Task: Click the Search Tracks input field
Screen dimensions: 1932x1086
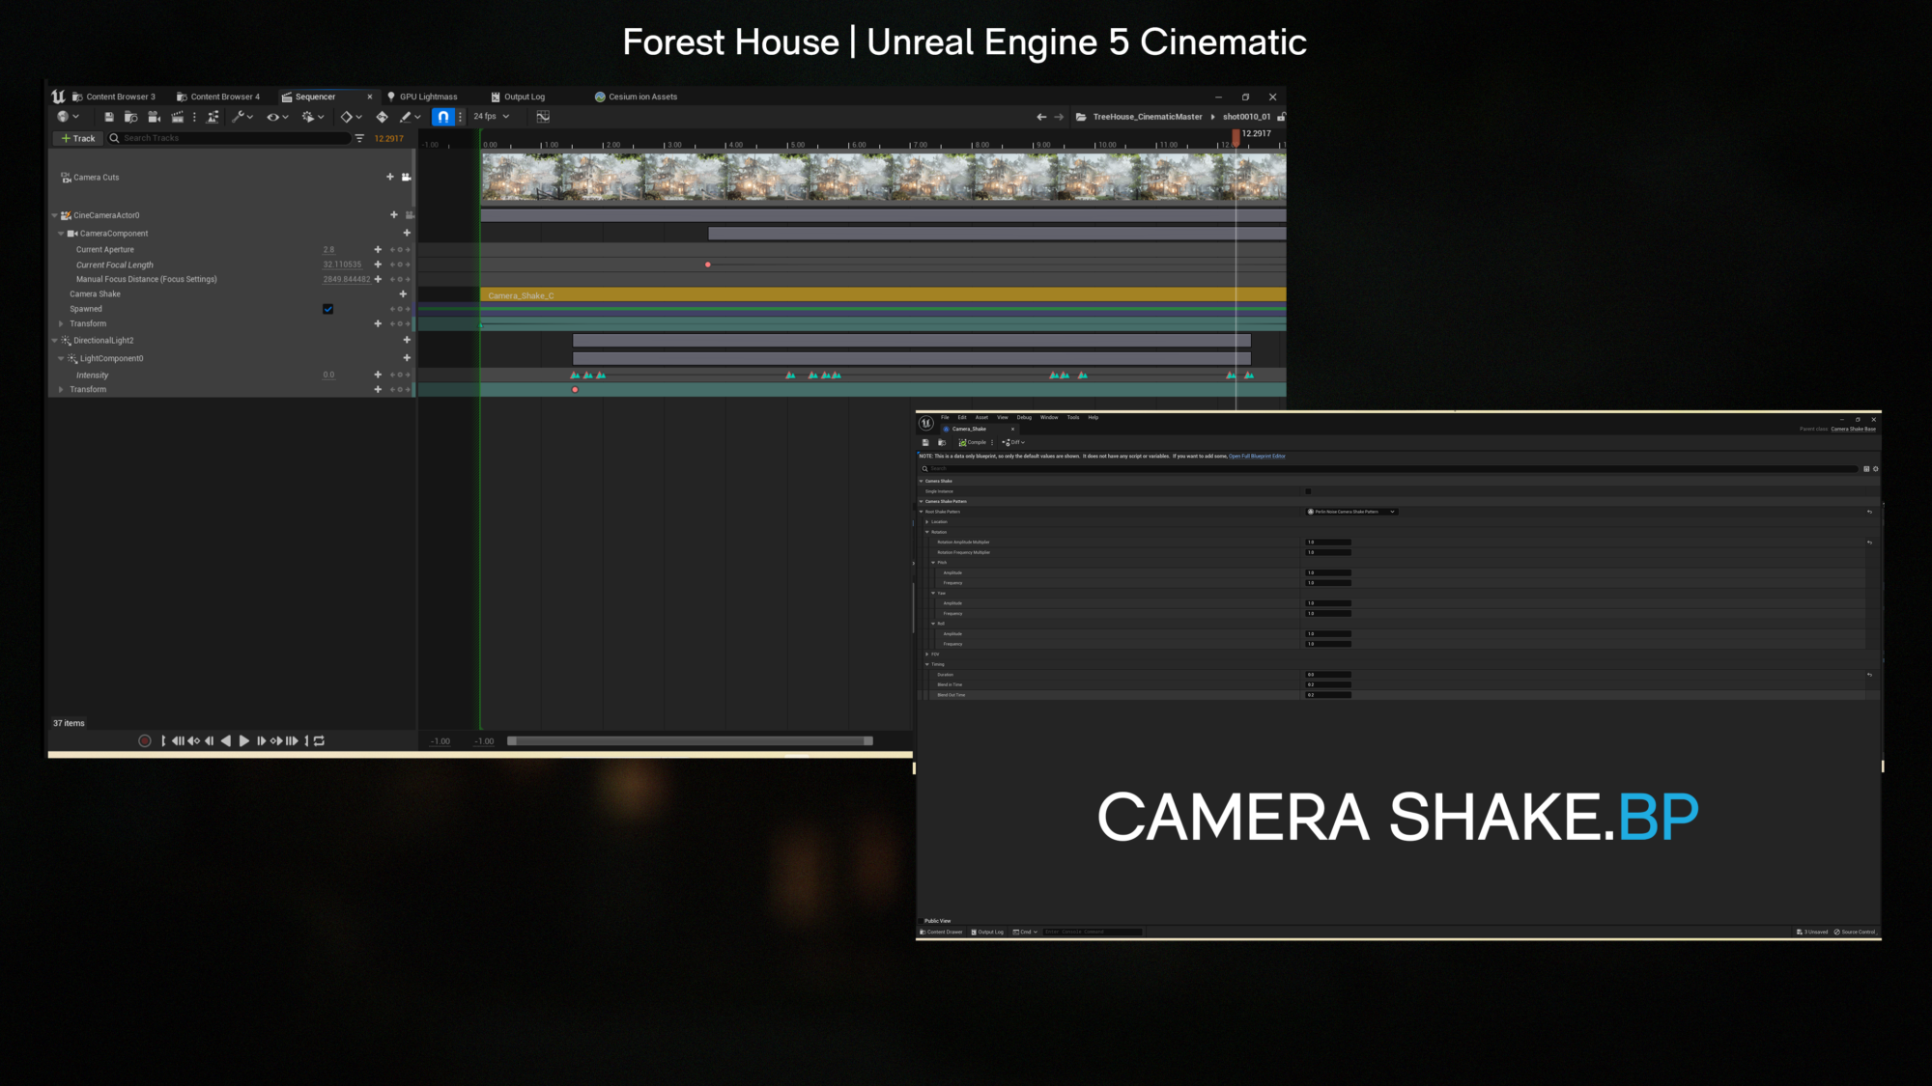Action: [232, 139]
